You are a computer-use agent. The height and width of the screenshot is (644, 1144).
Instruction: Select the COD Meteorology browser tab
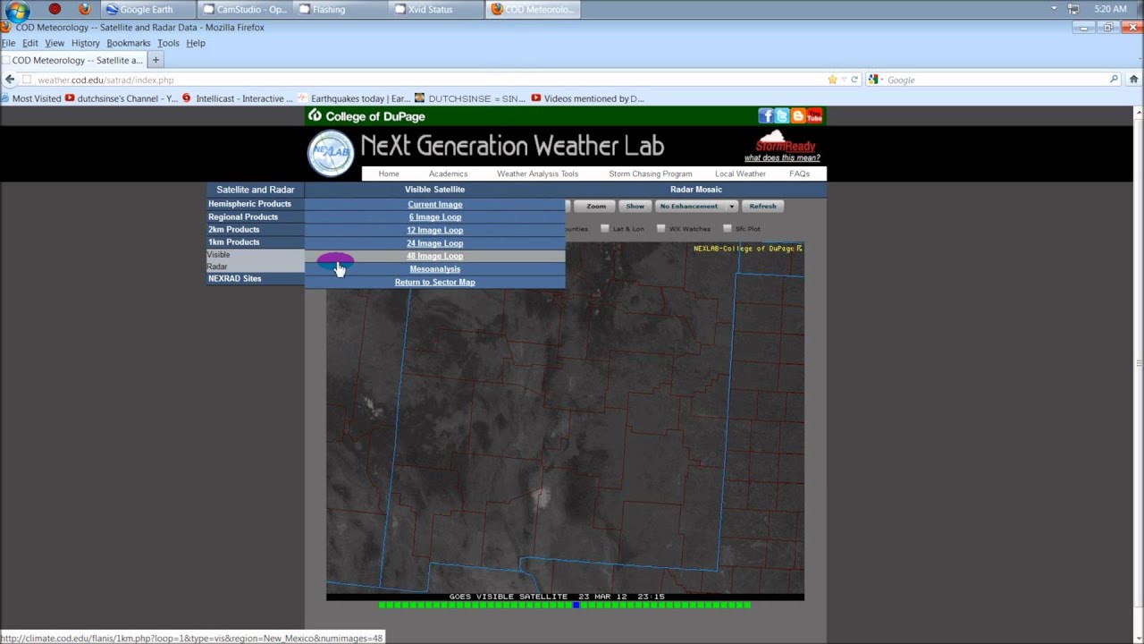pyautogui.click(x=72, y=60)
